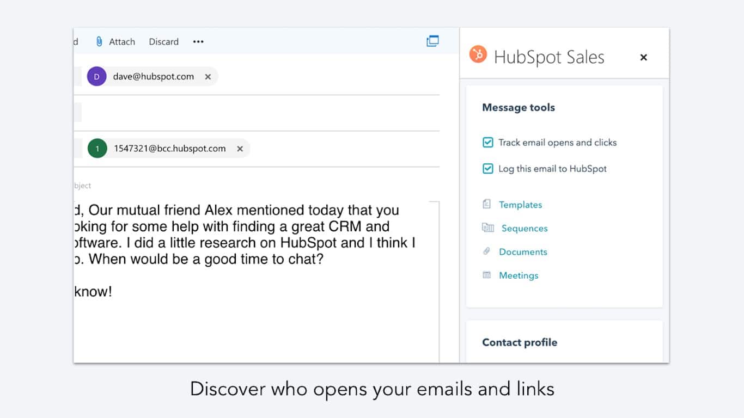Uncheck Log this email to HubSpot
Screen dimensions: 744x418
[488, 169]
